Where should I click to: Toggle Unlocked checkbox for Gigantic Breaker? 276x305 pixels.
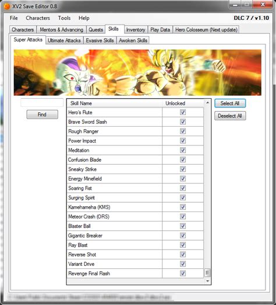183,235
